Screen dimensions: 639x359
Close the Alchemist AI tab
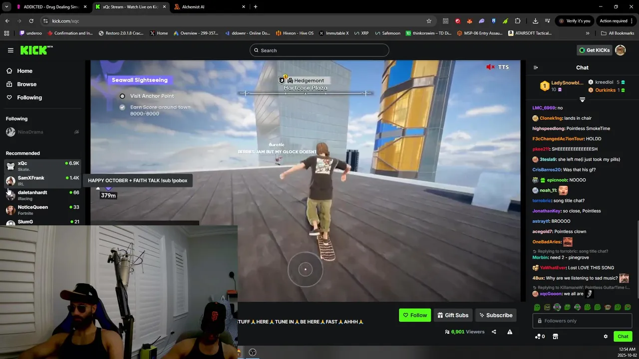244,7
